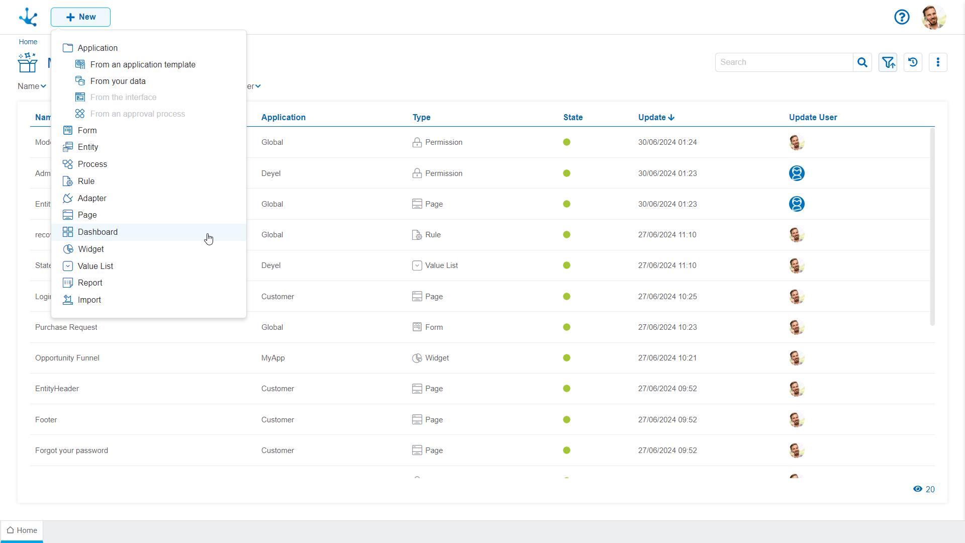This screenshot has width=965, height=543.
Task: Expand the Name filter dropdown
Action: [32, 86]
